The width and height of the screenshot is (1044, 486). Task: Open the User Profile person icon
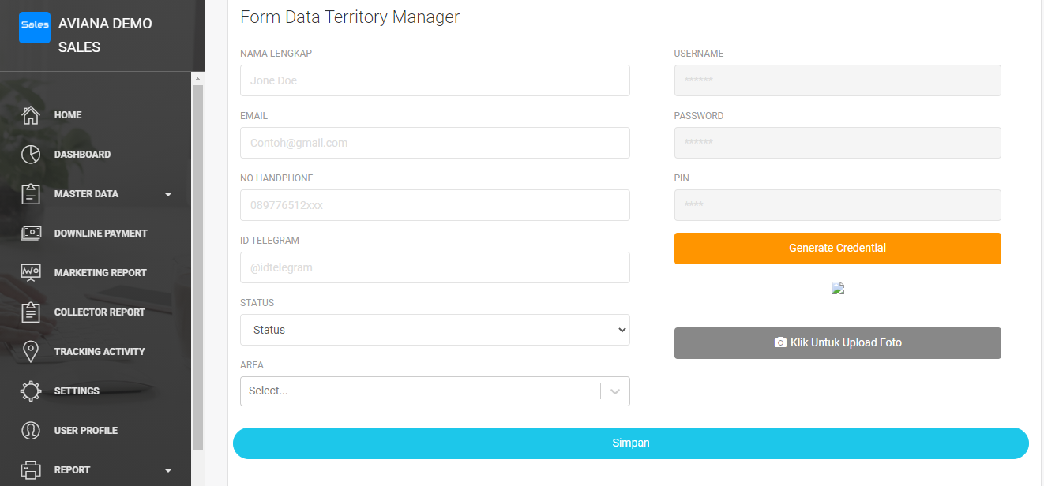[x=31, y=431]
